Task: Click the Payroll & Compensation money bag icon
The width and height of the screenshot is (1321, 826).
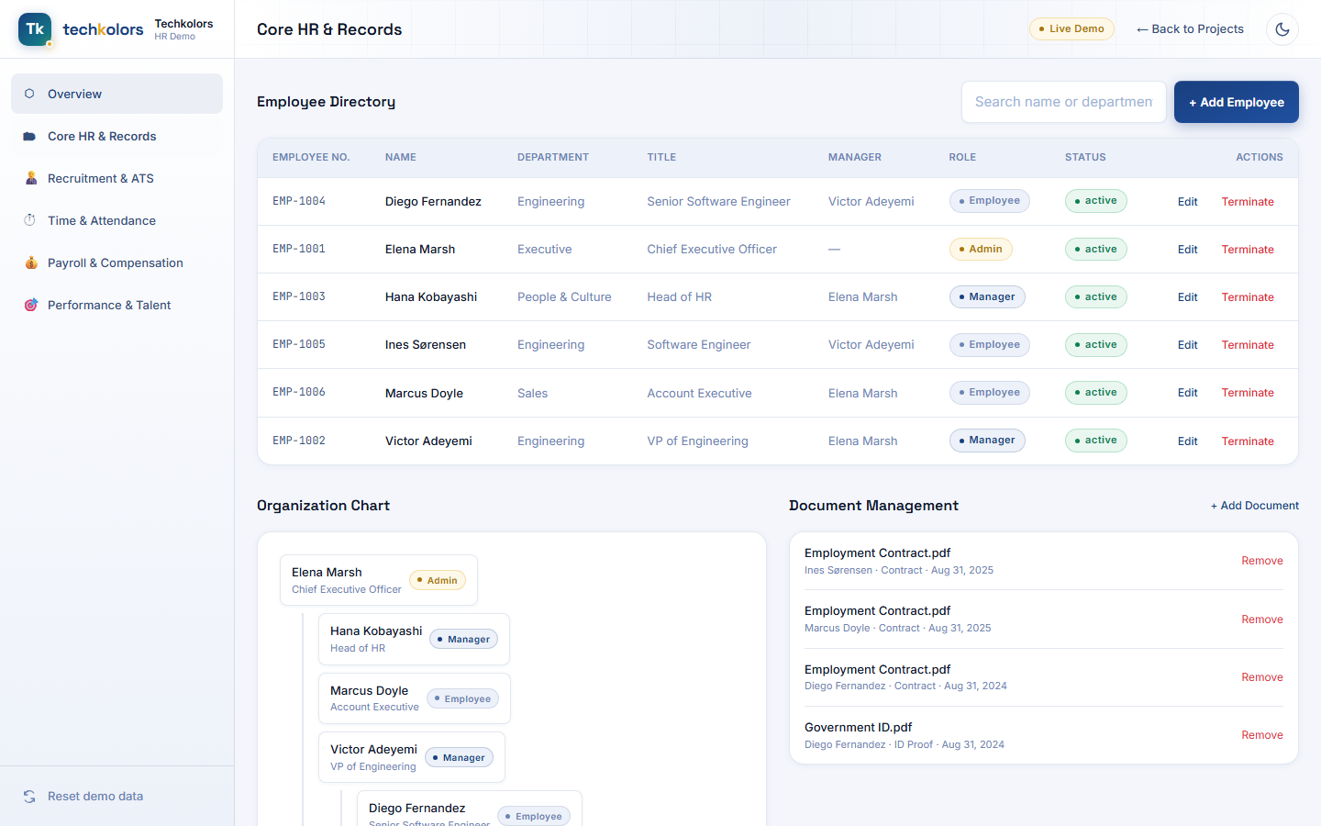Action: 30,262
